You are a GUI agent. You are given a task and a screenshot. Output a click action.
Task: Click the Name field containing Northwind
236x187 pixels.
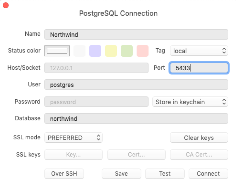(x=136, y=35)
